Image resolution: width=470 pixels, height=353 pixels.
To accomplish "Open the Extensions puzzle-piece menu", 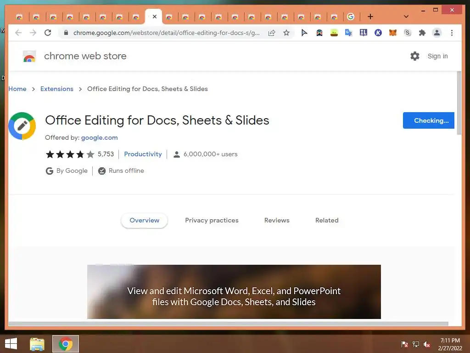I will point(422,33).
